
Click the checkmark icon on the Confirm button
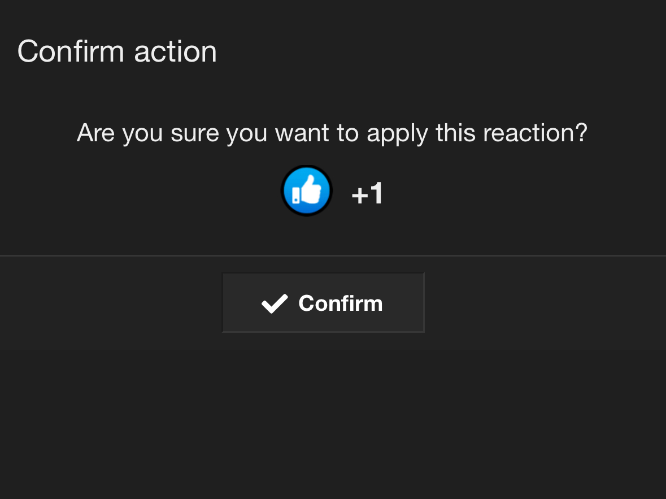(x=275, y=303)
